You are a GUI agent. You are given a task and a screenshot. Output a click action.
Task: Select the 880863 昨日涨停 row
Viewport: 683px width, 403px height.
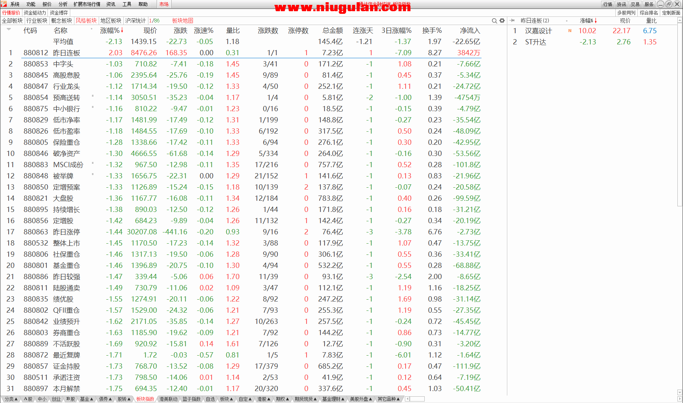[x=240, y=232]
